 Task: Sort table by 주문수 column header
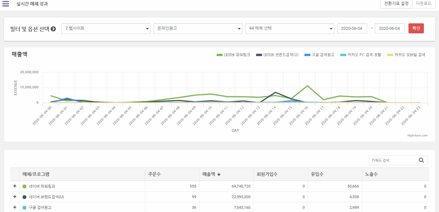(155, 175)
